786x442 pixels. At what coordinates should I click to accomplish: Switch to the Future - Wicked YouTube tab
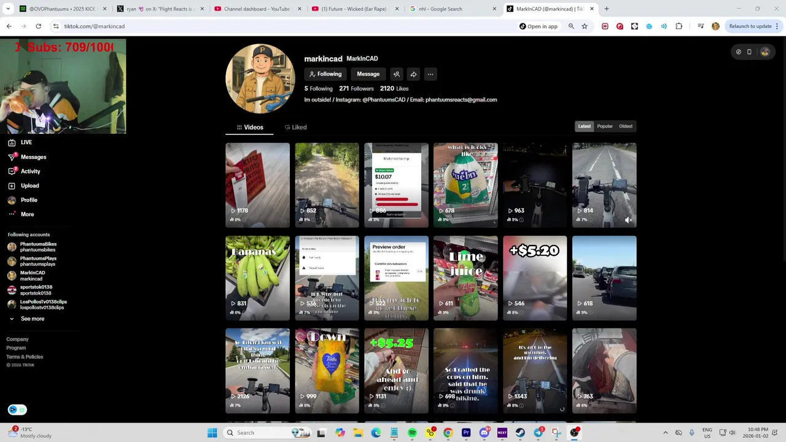point(356,9)
